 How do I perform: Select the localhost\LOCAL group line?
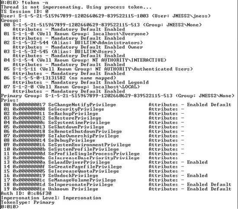click(x=72, y=87)
